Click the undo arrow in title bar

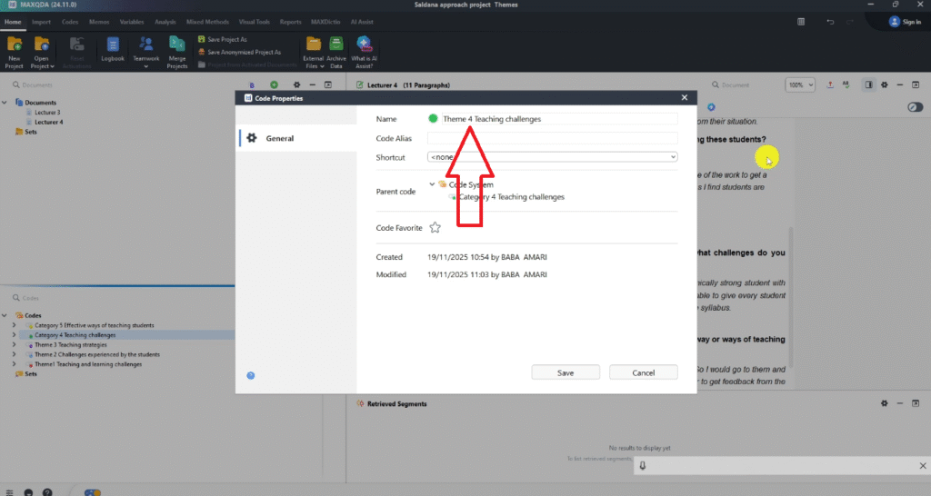829,21
